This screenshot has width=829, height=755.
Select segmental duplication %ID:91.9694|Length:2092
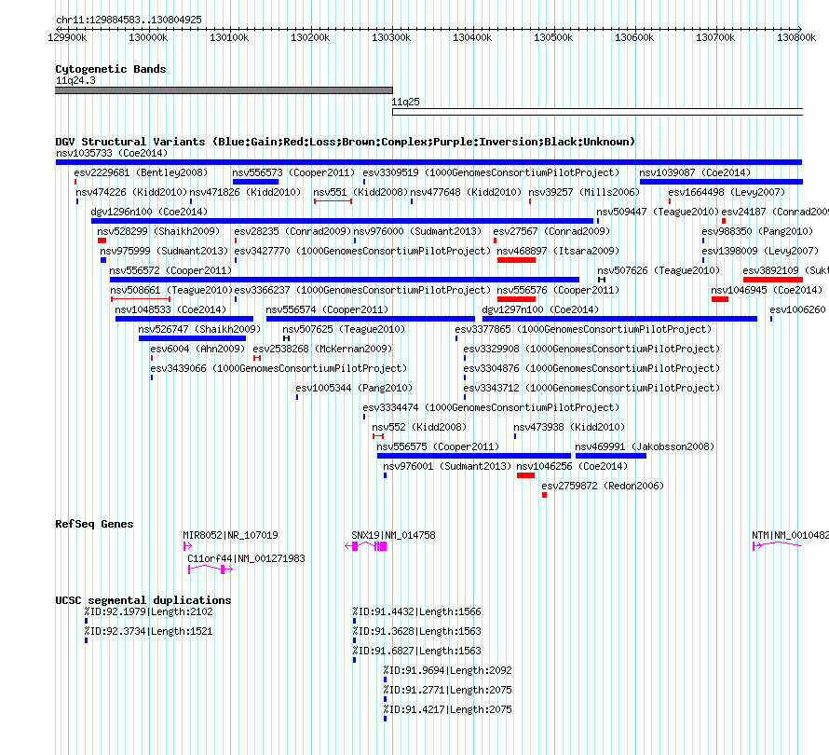[x=385, y=679]
